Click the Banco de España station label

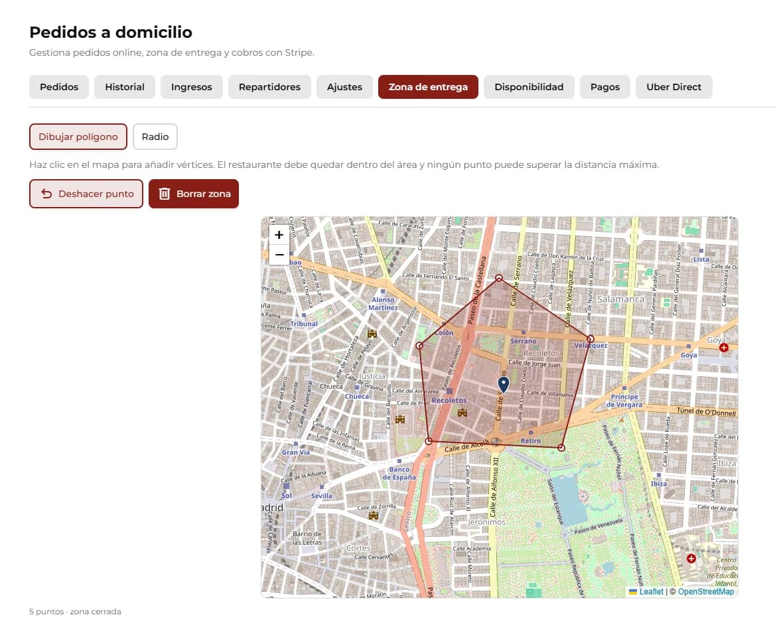399,473
